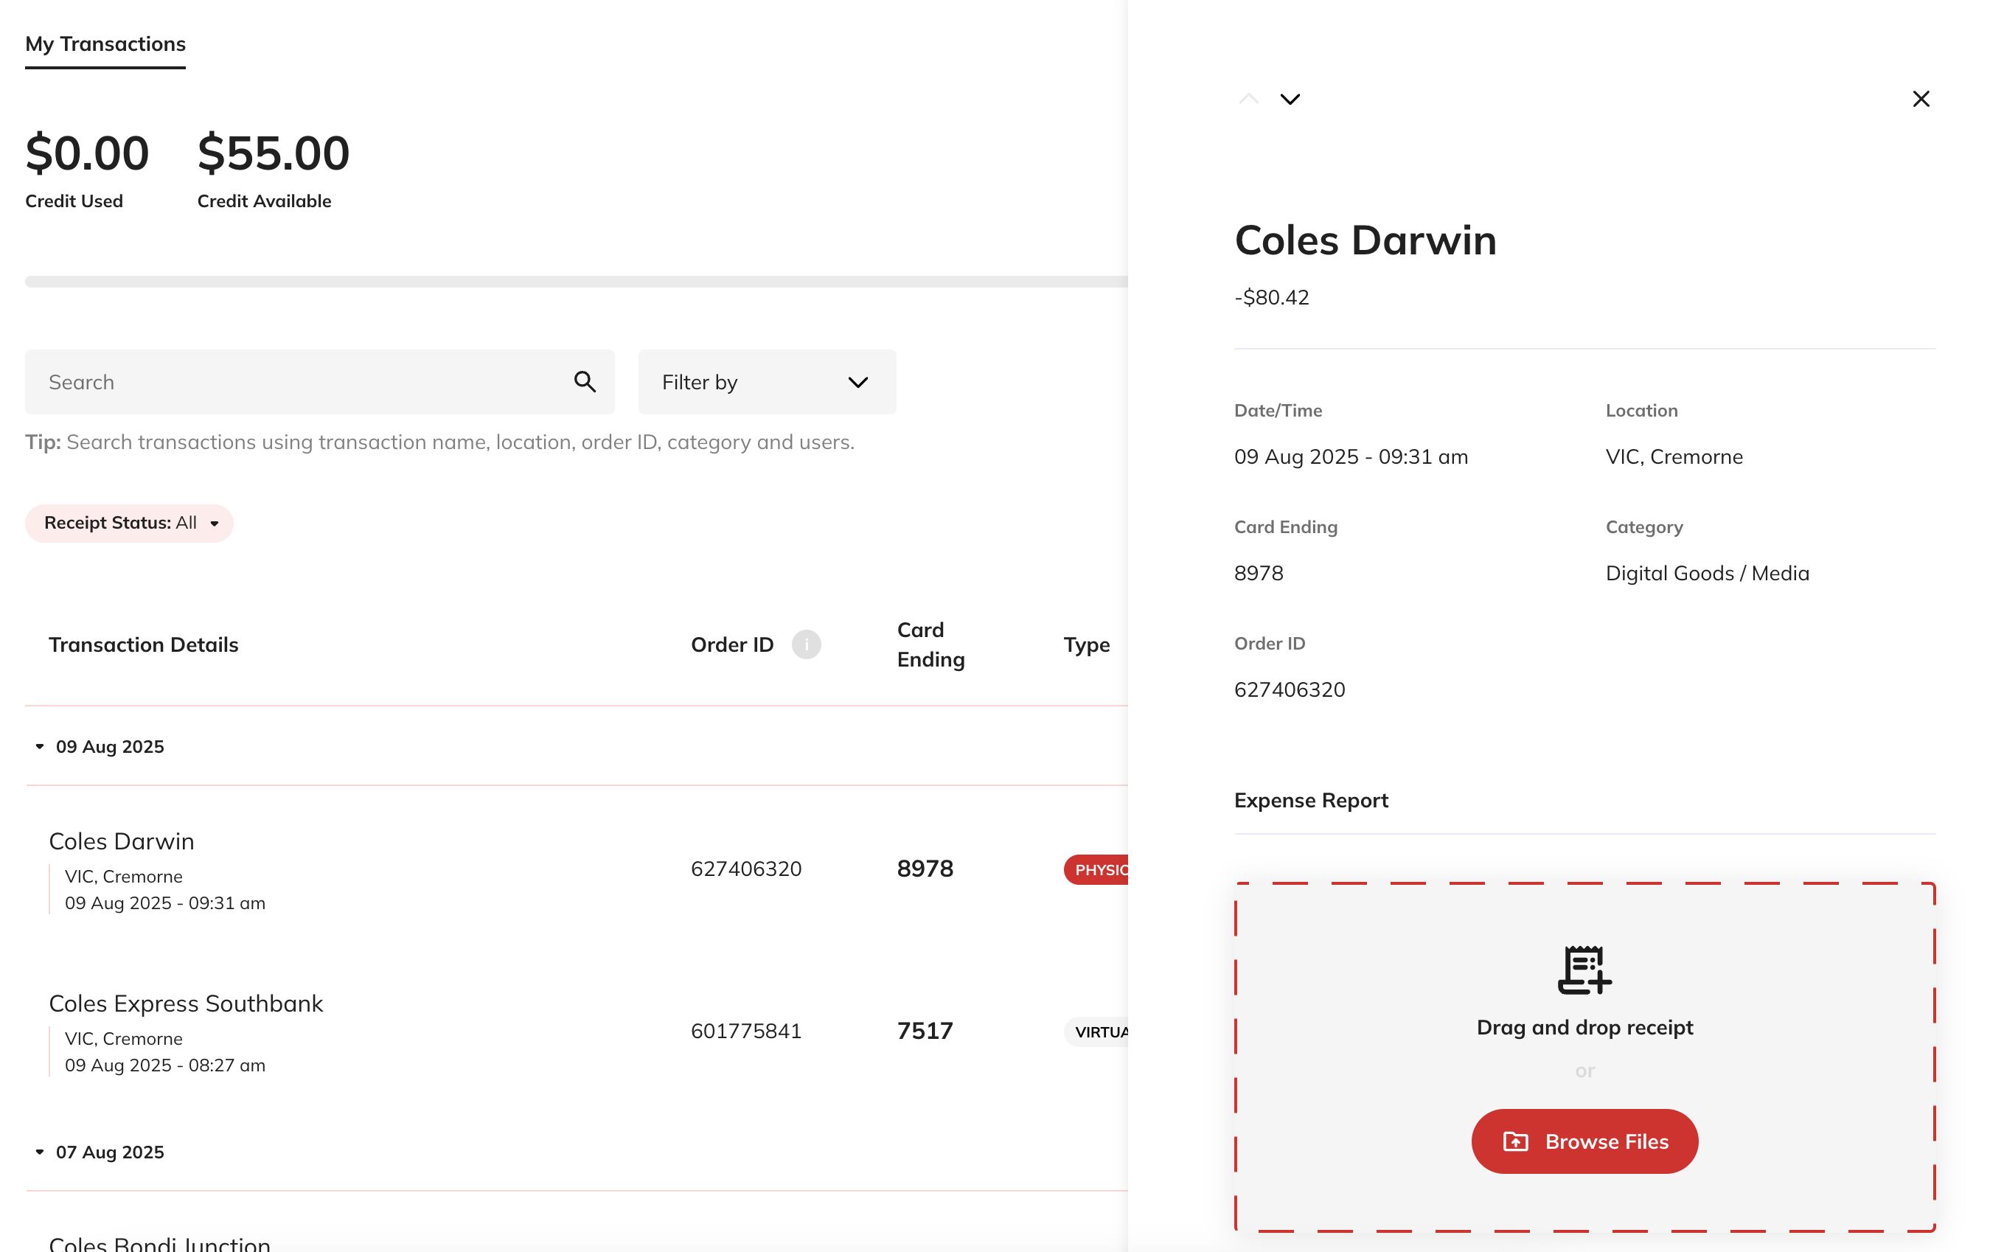Click the Digital Goods / Media category value
Image resolution: width=2004 pixels, height=1252 pixels.
click(1707, 572)
